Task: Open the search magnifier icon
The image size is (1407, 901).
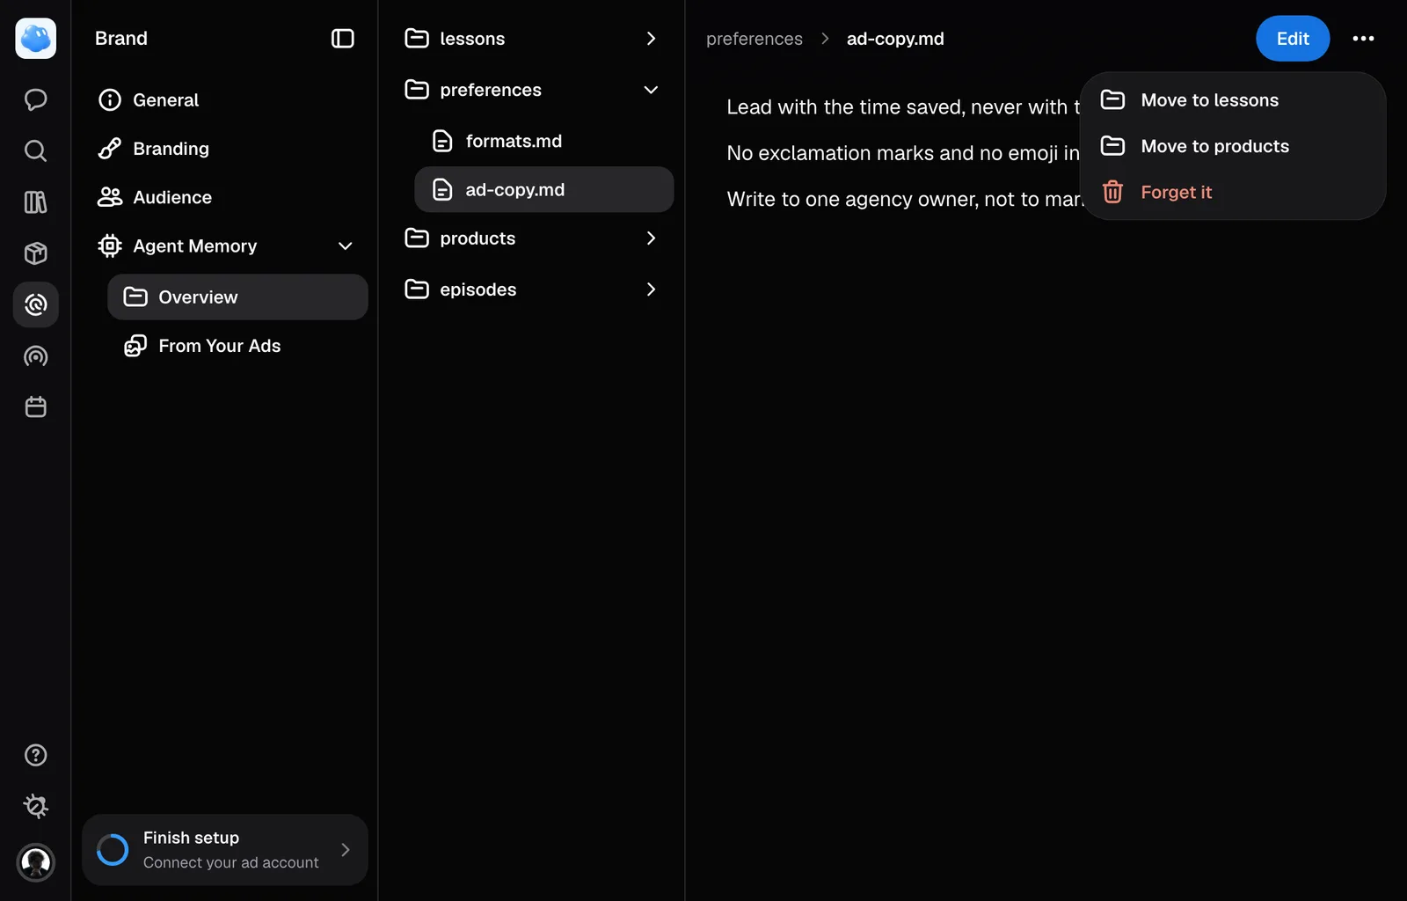Action: tap(36, 150)
